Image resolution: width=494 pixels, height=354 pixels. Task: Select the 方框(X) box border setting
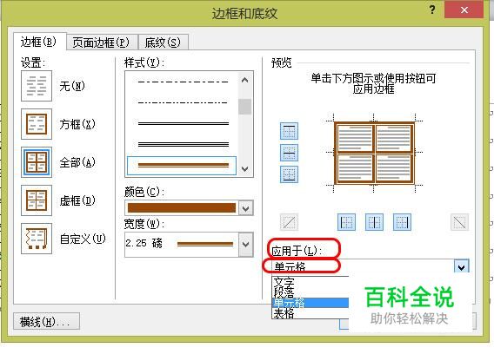[37, 124]
